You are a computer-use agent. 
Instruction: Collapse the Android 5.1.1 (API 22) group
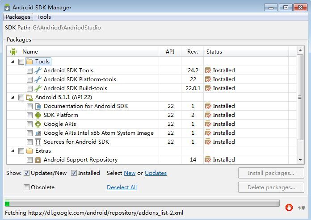click(13, 97)
